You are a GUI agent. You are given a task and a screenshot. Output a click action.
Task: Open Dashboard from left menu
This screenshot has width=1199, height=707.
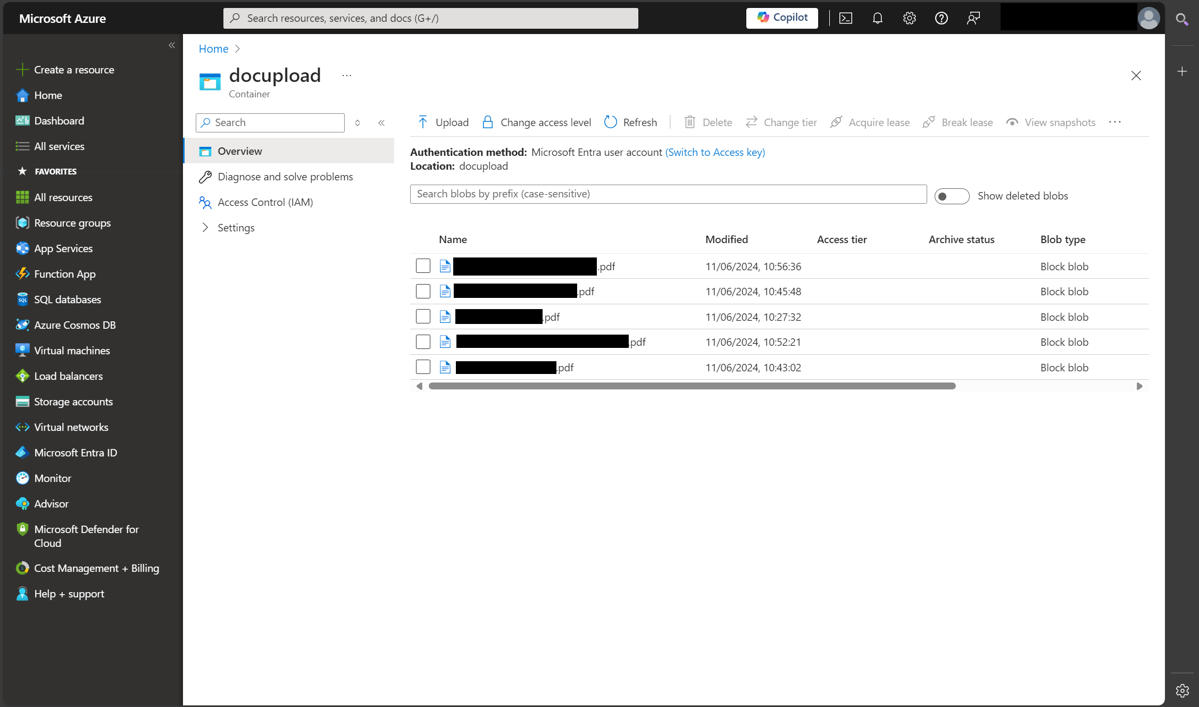coord(59,121)
